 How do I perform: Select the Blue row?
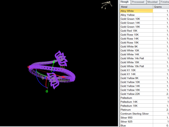click(x=144, y=126)
